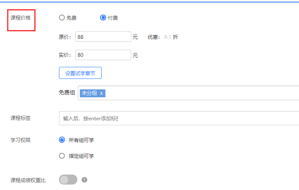Click the 课程价格 label
299x190 pixels.
pos(20,18)
